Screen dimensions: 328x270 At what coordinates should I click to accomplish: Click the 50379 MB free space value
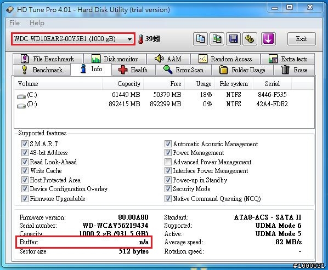point(167,95)
